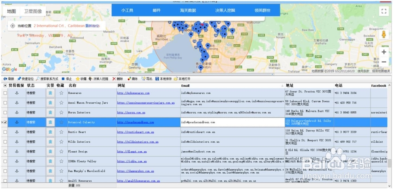Check Aussi Mason Preserving Jars checkbox
Image resolution: width=393 pixels, height=189 pixels.
[x=5, y=103]
